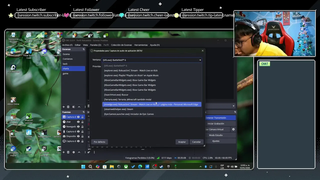The height and width of the screenshot is (180, 320).
Task: Switch to OBS Studio on the taskbar
Action: tap(154, 167)
